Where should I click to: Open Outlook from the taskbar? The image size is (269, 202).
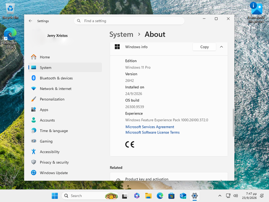(x=183, y=196)
